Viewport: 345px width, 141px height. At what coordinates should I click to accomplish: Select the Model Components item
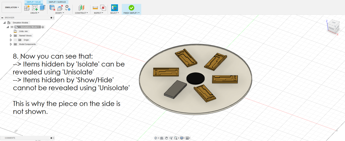(27, 44)
